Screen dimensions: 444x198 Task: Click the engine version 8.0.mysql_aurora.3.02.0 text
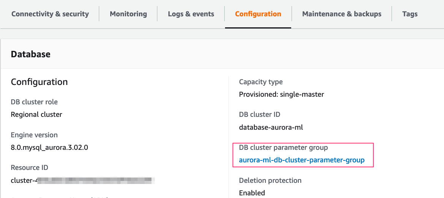click(x=49, y=148)
